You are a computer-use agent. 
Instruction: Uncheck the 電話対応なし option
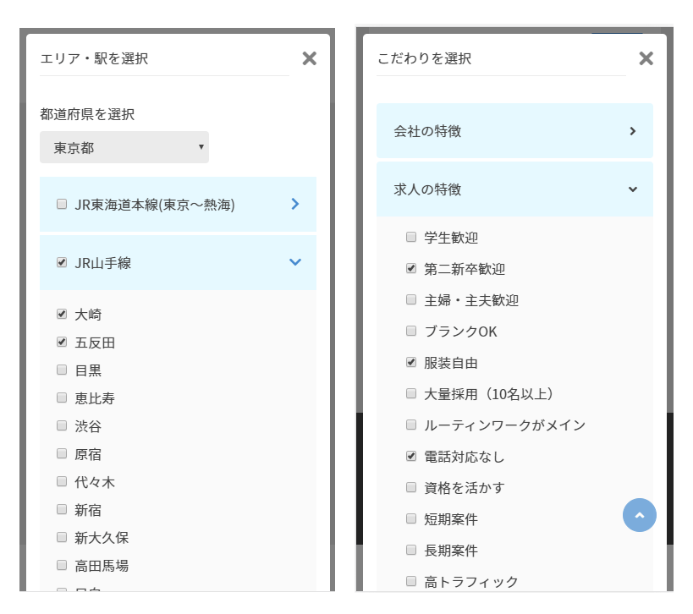tap(410, 457)
